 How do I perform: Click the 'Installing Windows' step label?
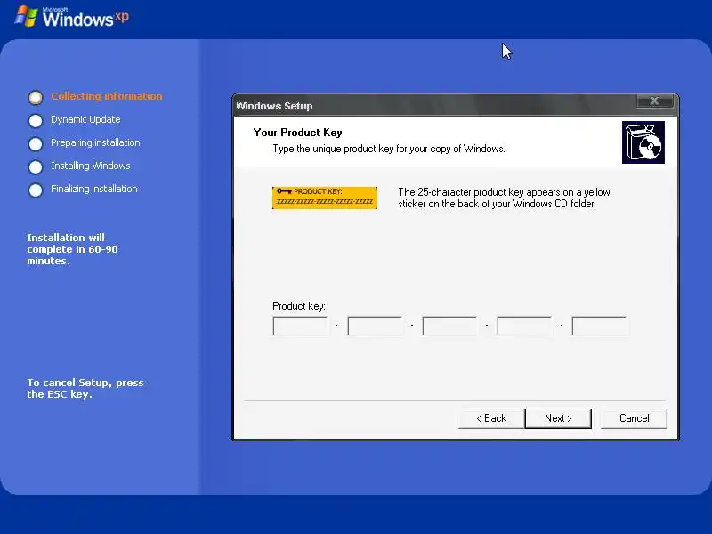(91, 166)
